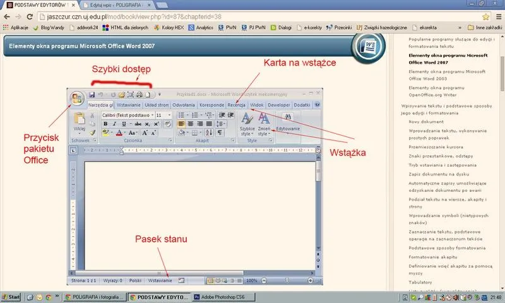Select Justify paragraph alignment button
The height and width of the screenshot is (303, 505).
pos(209,124)
